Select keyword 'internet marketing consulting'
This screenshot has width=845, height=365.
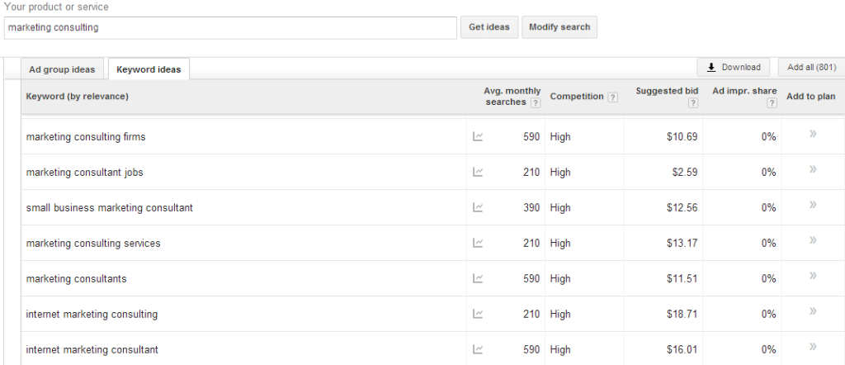point(92,315)
